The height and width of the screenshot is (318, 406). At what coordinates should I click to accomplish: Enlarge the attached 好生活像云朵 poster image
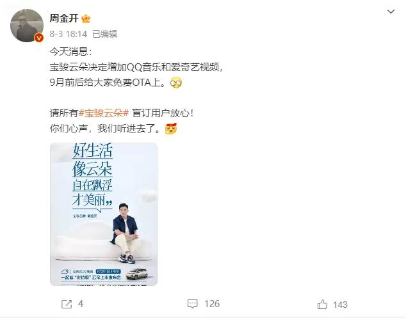tap(104, 214)
